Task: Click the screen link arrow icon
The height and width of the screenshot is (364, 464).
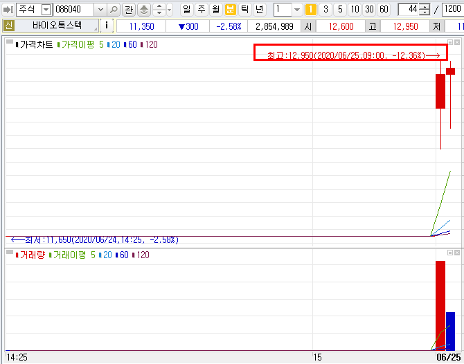Action: point(8,10)
